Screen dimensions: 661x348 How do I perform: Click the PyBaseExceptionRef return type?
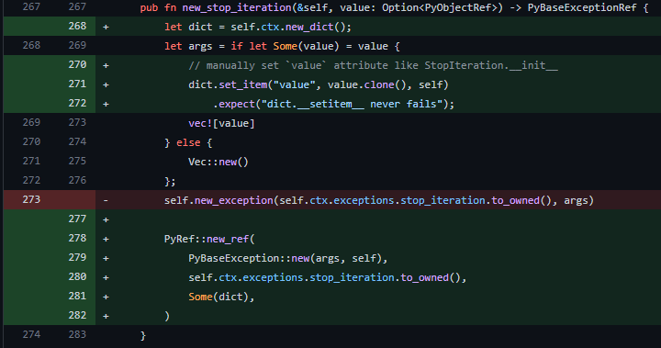(x=582, y=7)
